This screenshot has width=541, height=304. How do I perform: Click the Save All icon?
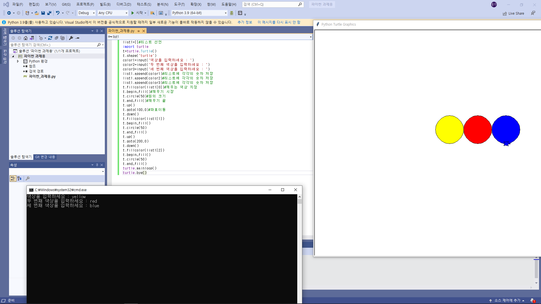point(49,13)
